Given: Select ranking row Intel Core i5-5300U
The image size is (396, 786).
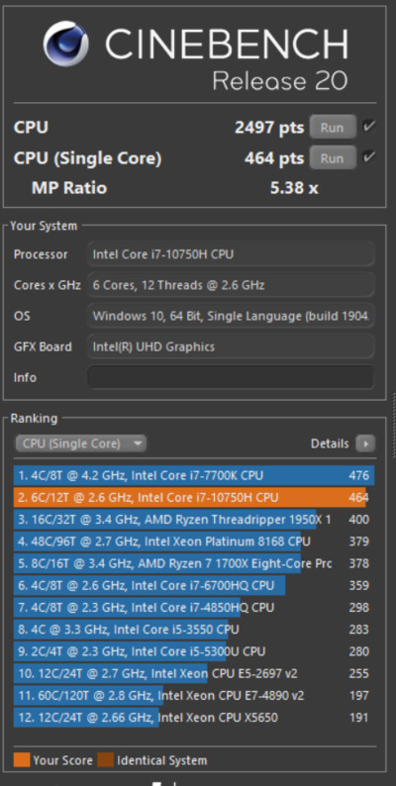Looking at the screenshot, I should pos(194,651).
